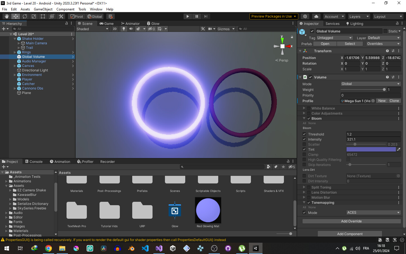Open the Tonemapping Mode dropdown set to ACES
Screen dimensions: 406x254
click(x=373, y=213)
